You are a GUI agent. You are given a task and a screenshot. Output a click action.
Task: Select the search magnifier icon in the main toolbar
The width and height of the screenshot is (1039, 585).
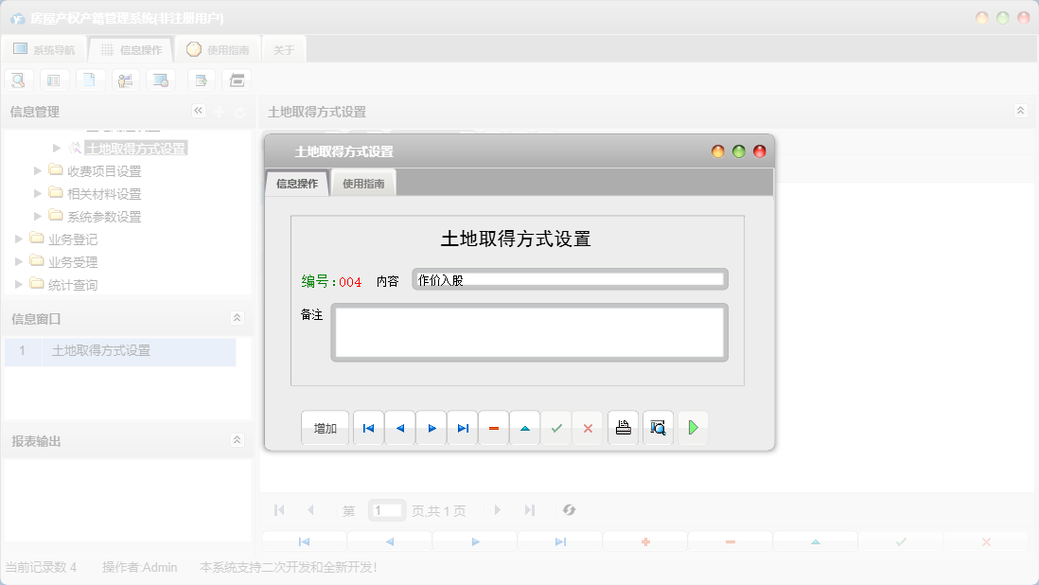coord(18,80)
